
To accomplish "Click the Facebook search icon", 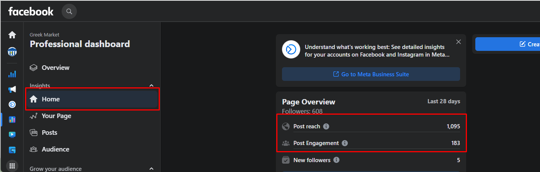I will coord(69,11).
